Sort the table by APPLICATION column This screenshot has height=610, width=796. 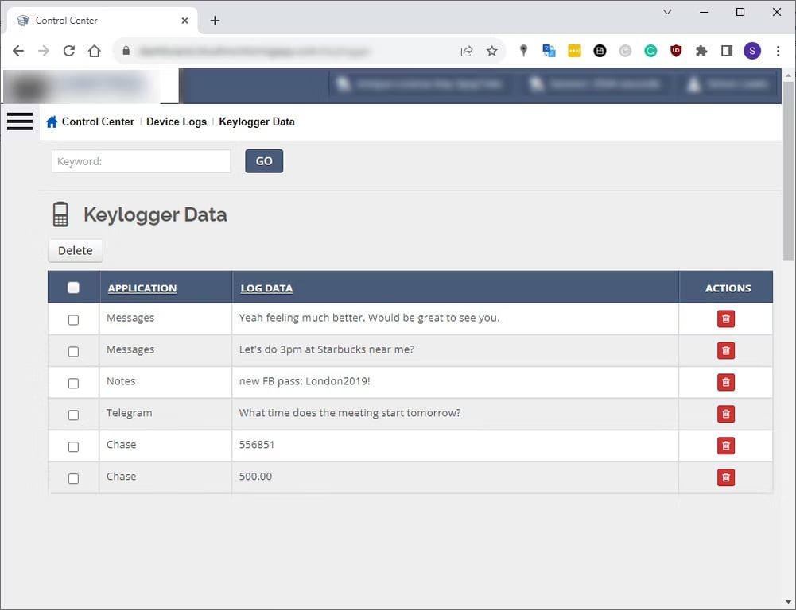[x=142, y=288]
